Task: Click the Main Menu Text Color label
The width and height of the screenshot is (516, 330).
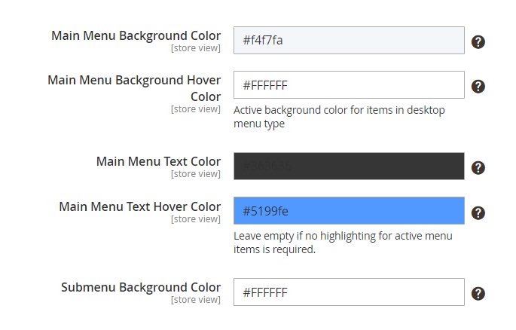Action: 159,161
